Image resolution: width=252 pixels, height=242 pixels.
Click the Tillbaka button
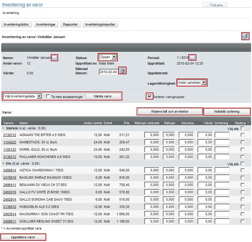coord(215,5)
